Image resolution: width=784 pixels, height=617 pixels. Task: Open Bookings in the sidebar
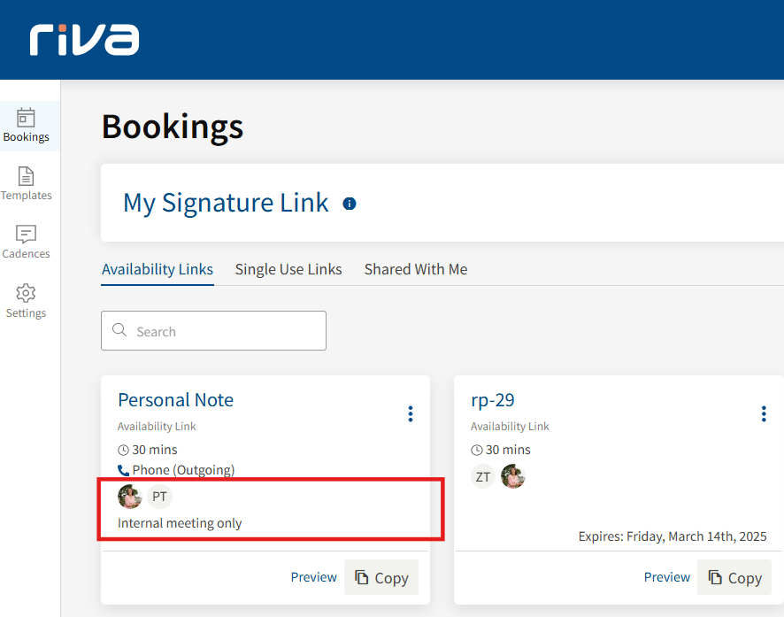coord(26,125)
